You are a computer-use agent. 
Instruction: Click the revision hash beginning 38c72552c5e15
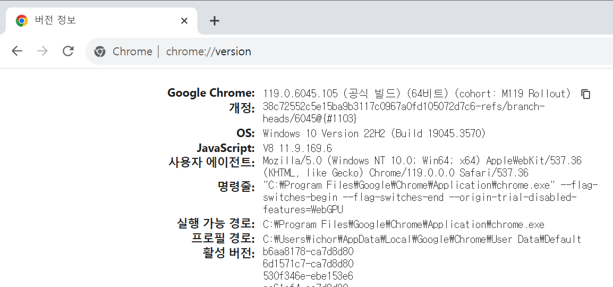click(404, 113)
